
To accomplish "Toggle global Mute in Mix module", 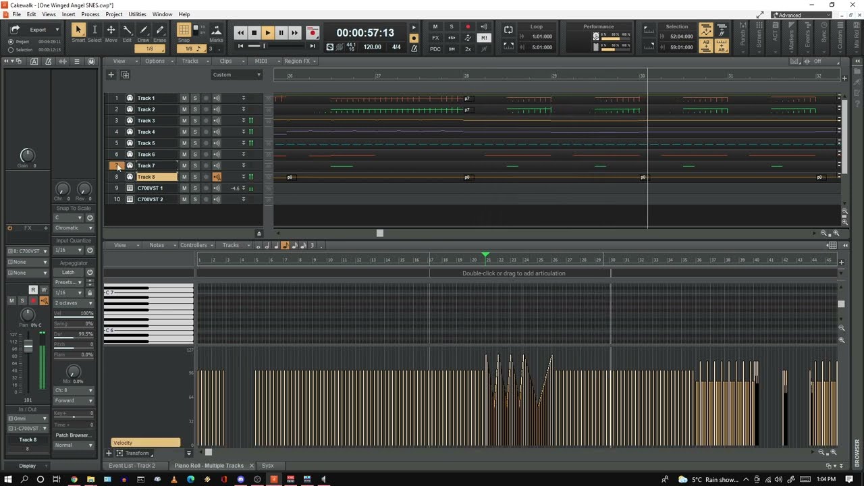I will click(x=435, y=27).
